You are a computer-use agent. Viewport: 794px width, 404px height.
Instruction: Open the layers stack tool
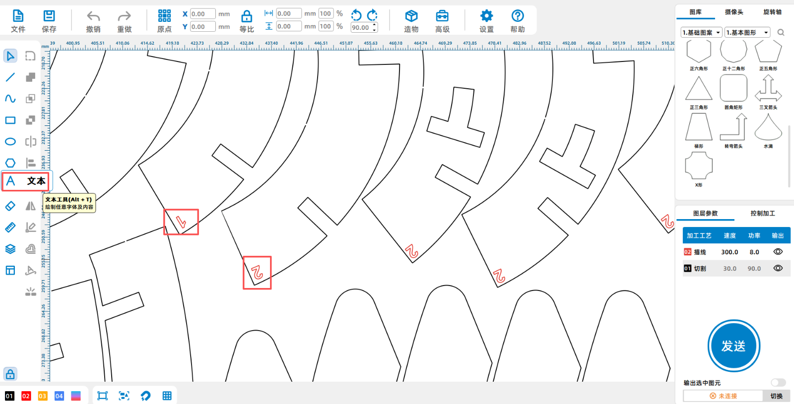10,249
